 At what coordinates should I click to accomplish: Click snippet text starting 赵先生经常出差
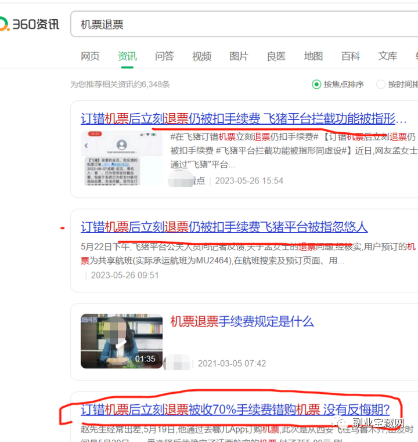(247, 433)
